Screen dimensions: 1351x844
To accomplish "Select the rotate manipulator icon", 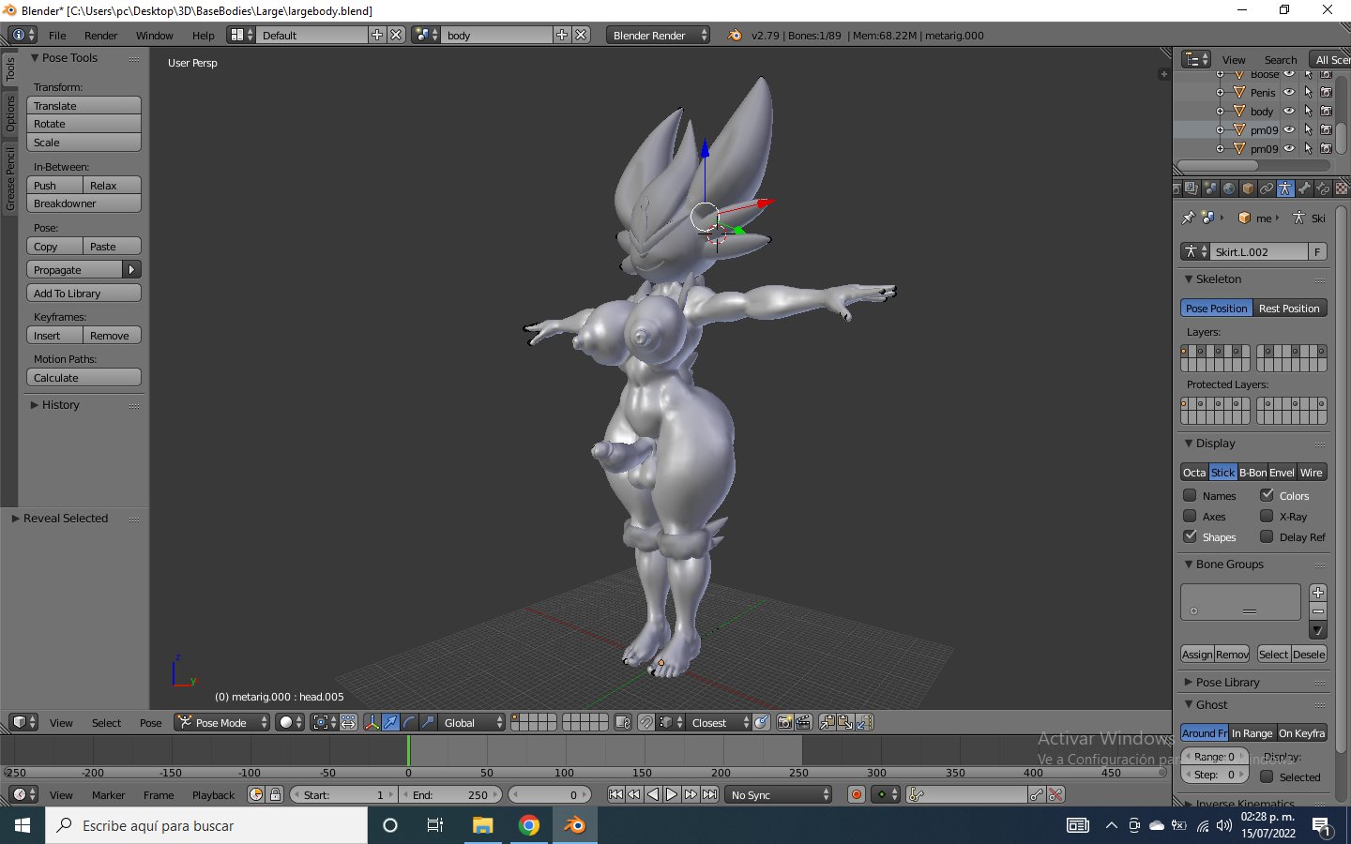I will click(x=409, y=722).
